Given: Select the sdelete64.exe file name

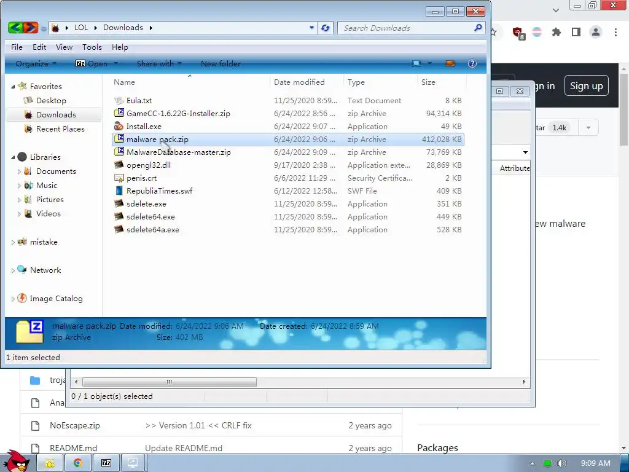Looking at the screenshot, I should (x=150, y=217).
